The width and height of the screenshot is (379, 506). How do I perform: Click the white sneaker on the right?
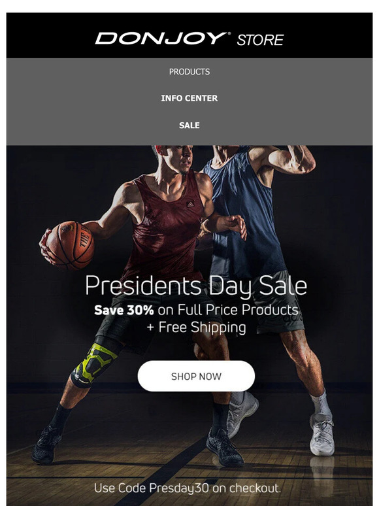[321, 435]
